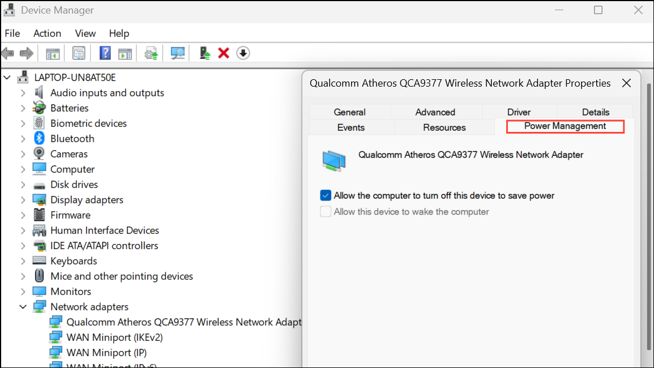Select WAN Miniport (IP) adapter
654x368 pixels.
click(106, 353)
